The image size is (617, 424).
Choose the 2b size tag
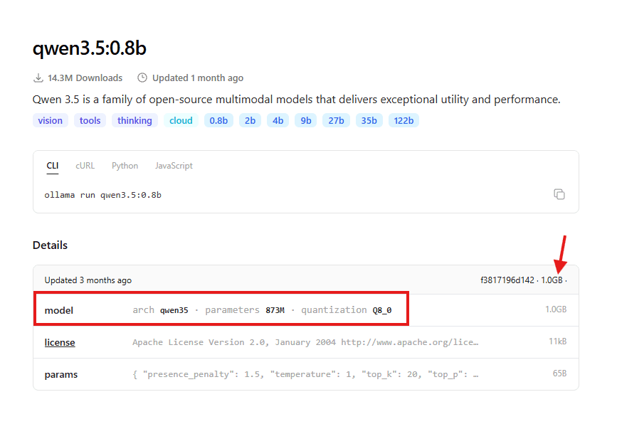coord(250,120)
